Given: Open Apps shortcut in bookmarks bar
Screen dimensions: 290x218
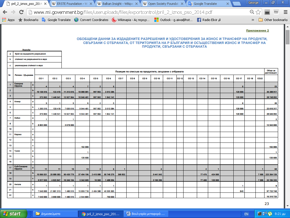Looking at the screenshot, I should [x=8, y=20].
